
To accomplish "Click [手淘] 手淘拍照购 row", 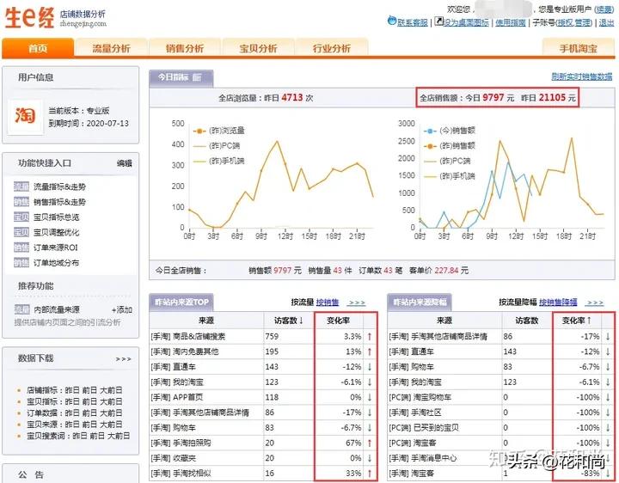I will pos(263,443).
